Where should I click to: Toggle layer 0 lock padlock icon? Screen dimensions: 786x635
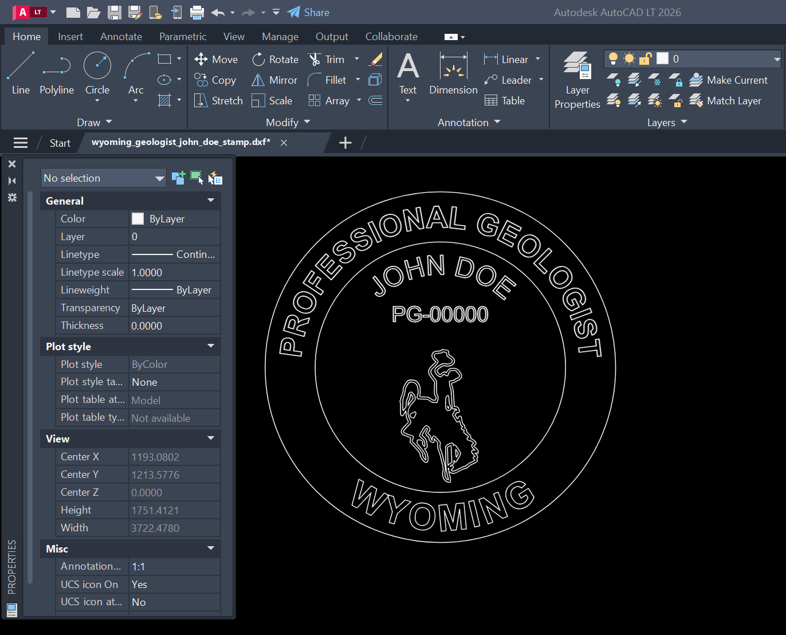646,58
